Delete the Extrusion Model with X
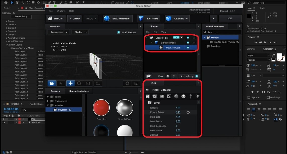287x154 pixels. [194, 43]
